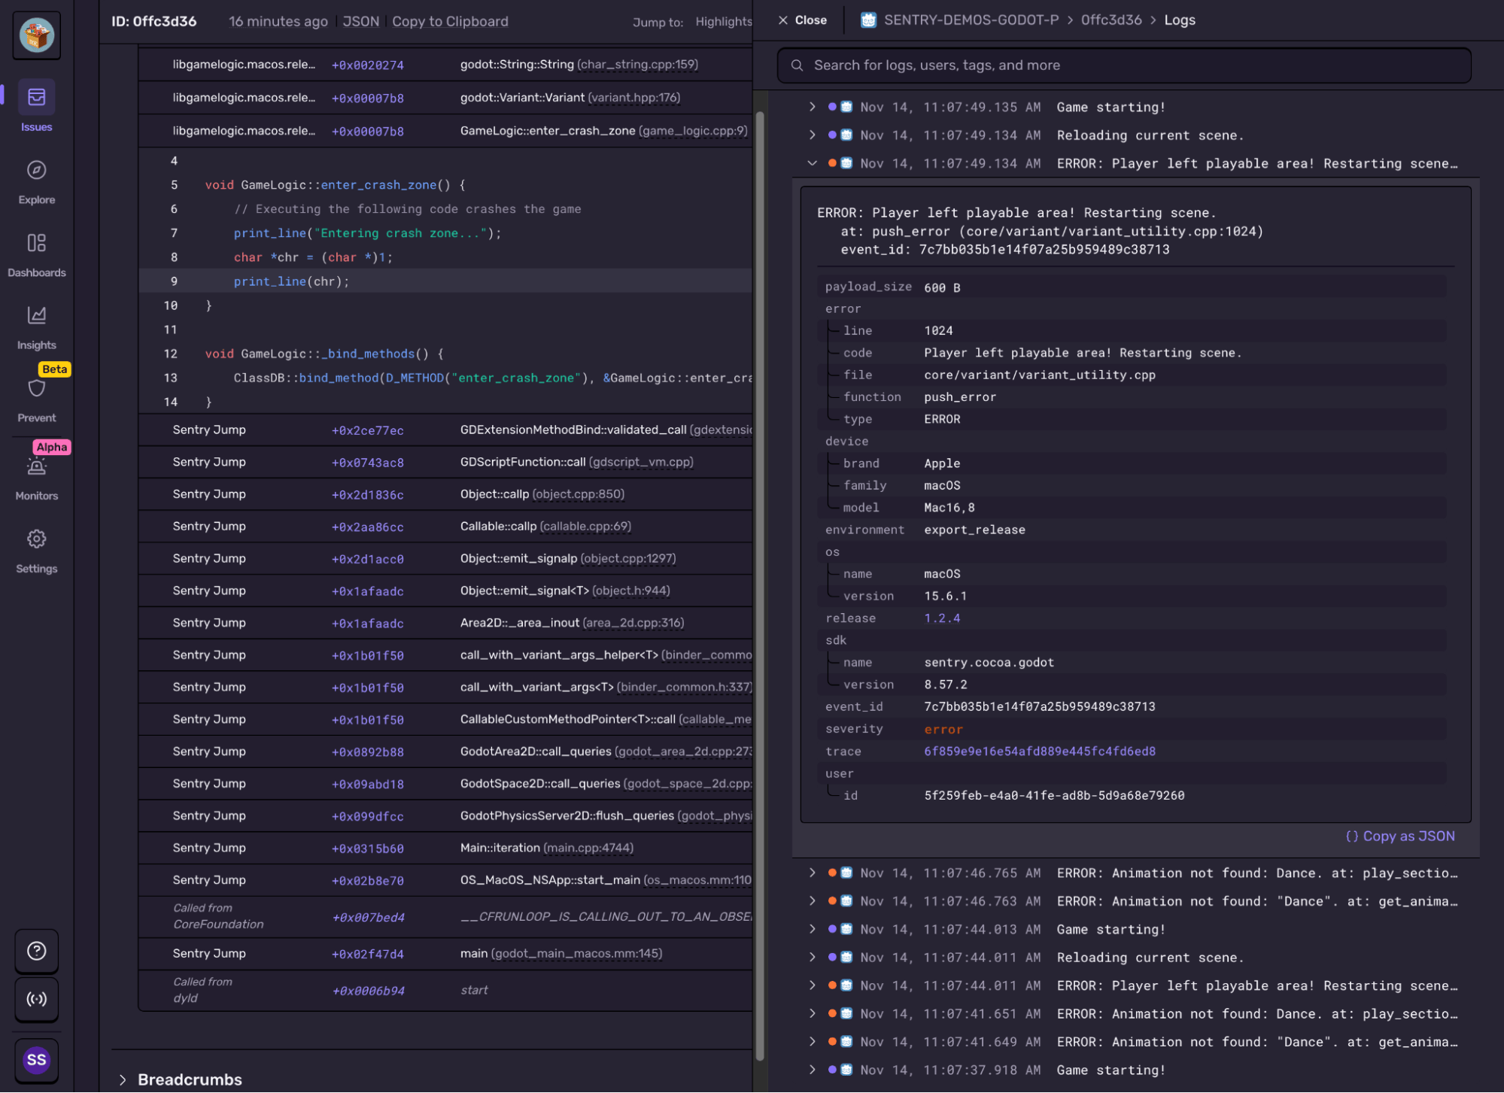Click the Sentry organization logo
Image resolution: width=1504 pixels, height=1093 pixels.
(x=36, y=35)
